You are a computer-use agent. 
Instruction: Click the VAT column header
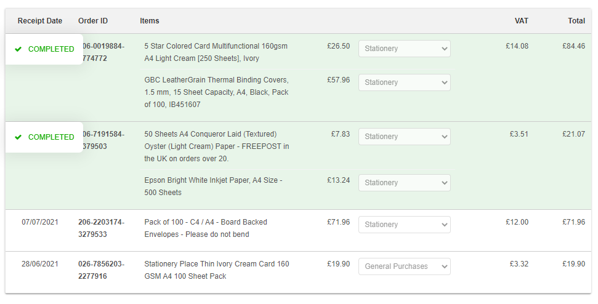pyautogui.click(x=521, y=21)
